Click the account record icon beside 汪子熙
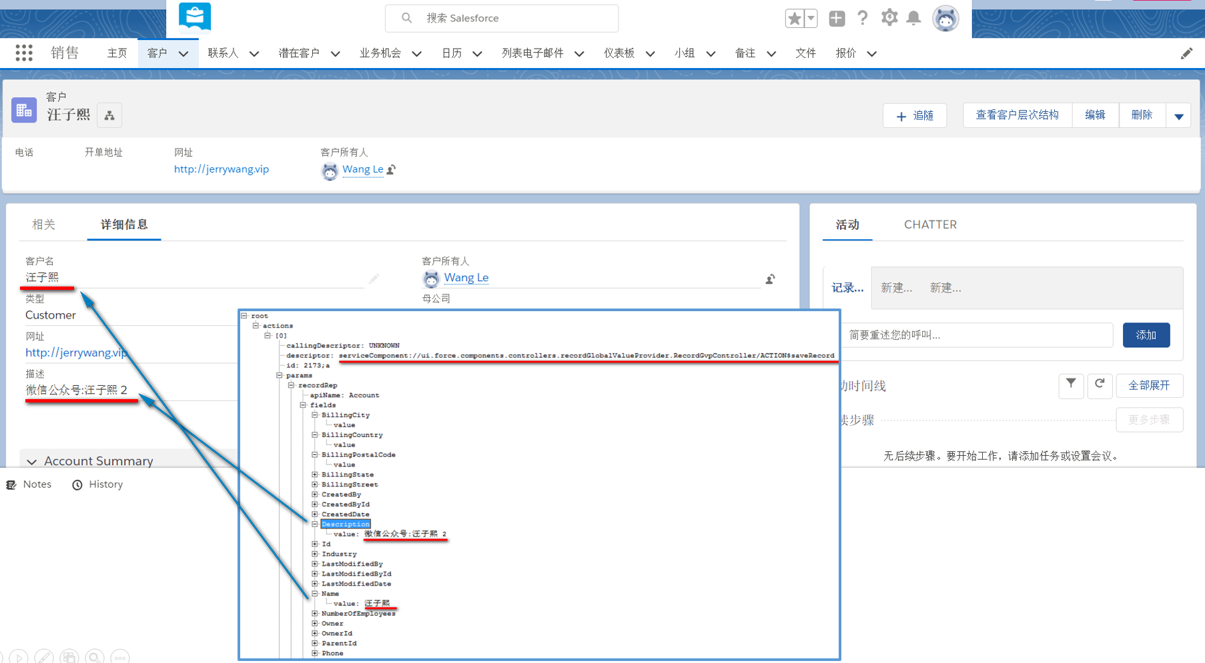The height and width of the screenshot is (663, 1205). point(24,111)
